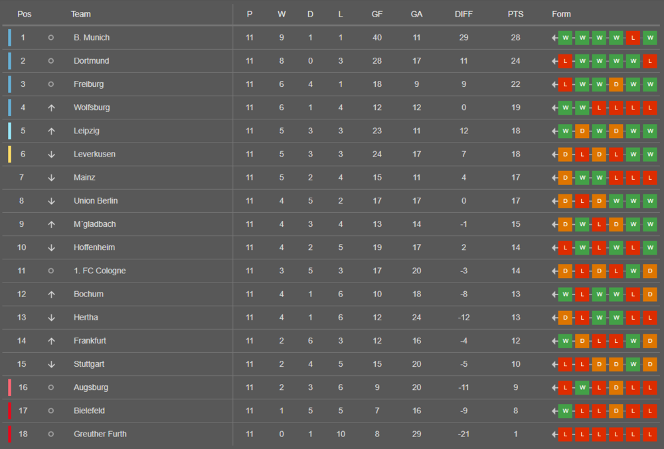Image resolution: width=664 pixels, height=449 pixels.
Task: Click the unchanged circle icon beside B. Munich
Action: click(x=51, y=38)
